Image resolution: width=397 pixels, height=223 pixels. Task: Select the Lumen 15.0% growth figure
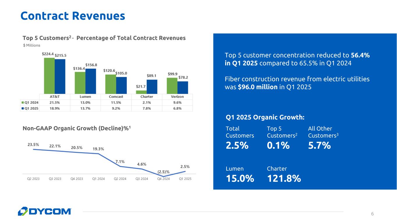point(240,178)
